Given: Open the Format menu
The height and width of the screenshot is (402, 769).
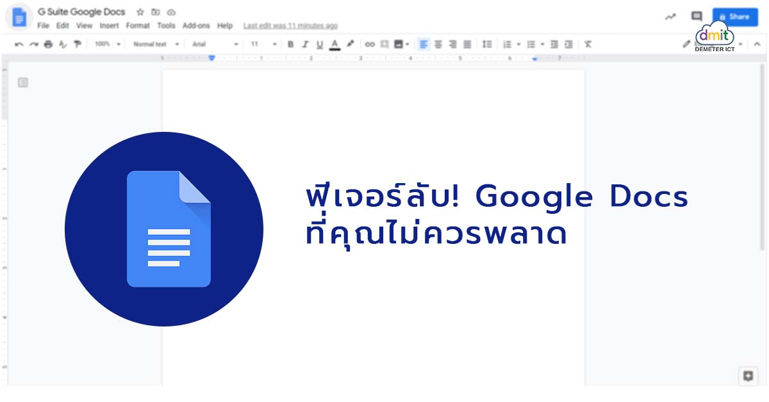Looking at the screenshot, I should pyautogui.click(x=138, y=26).
